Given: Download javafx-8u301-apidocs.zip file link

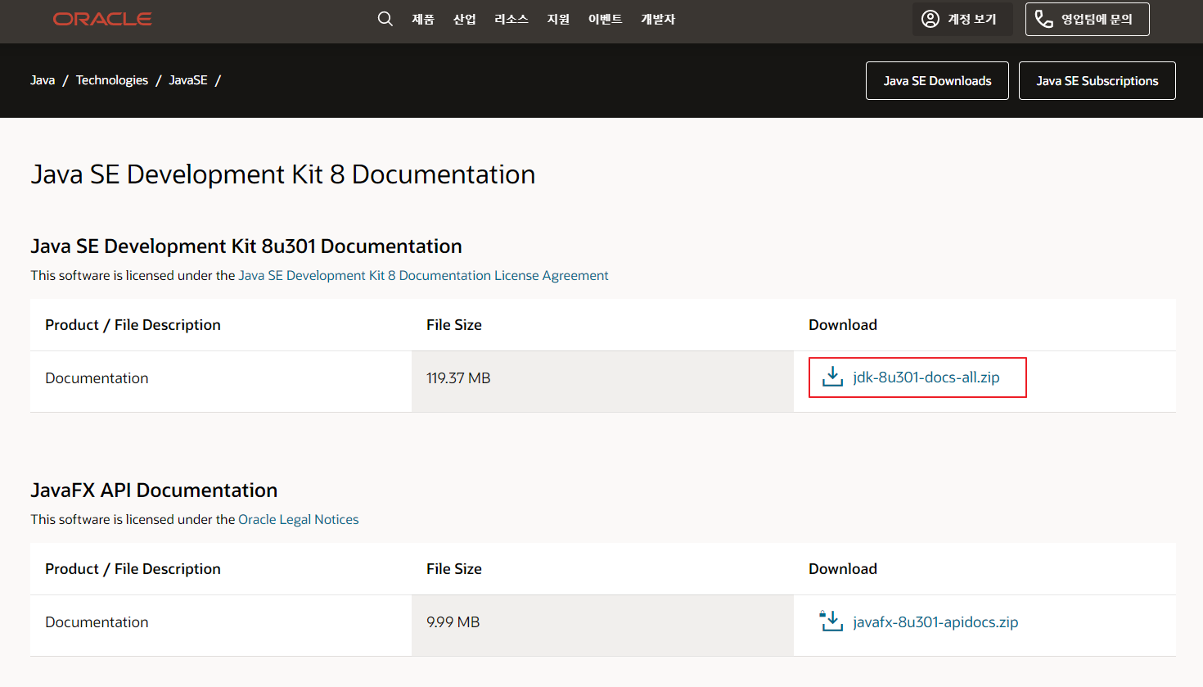Looking at the screenshot, I should pos(935,621).
